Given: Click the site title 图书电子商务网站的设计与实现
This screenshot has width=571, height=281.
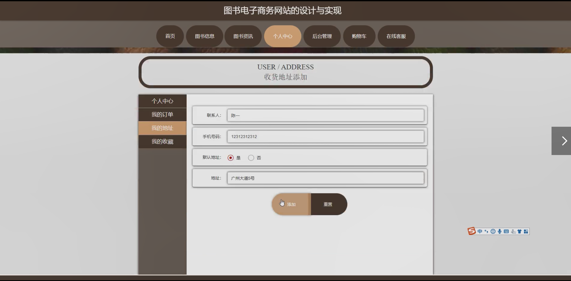Looking at the screenshot, I should click(283, 11).
